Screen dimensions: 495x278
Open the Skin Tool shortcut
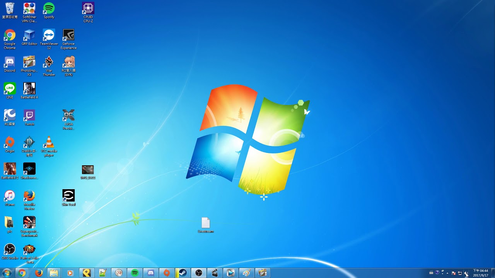pyautogui.click(x=68, y=197)
